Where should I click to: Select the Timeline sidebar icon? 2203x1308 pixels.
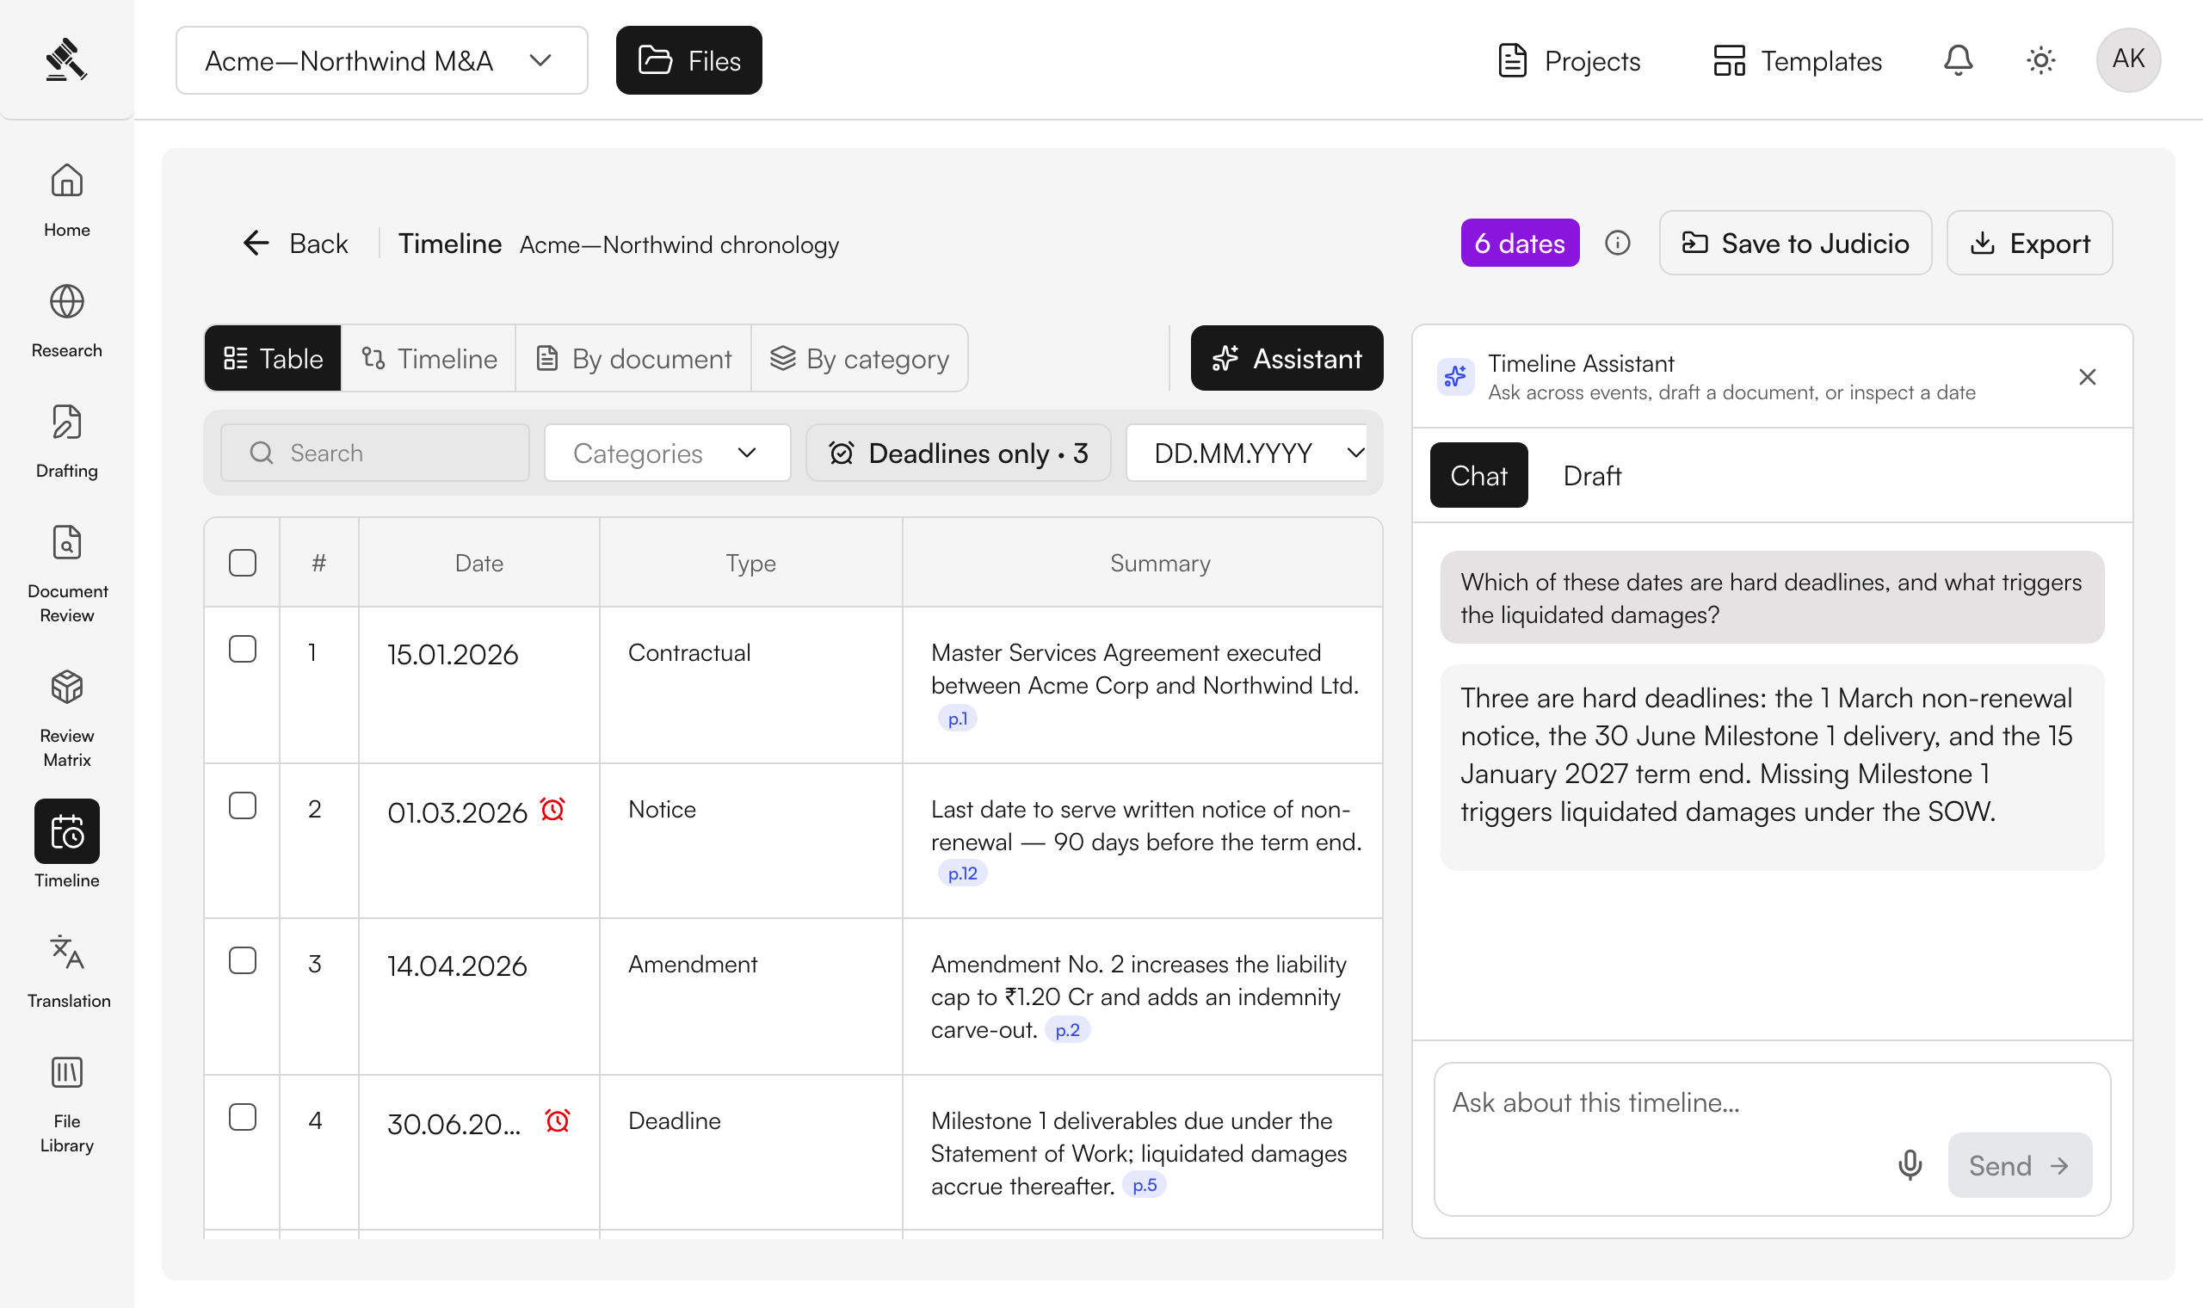click(x=67, y=831)
